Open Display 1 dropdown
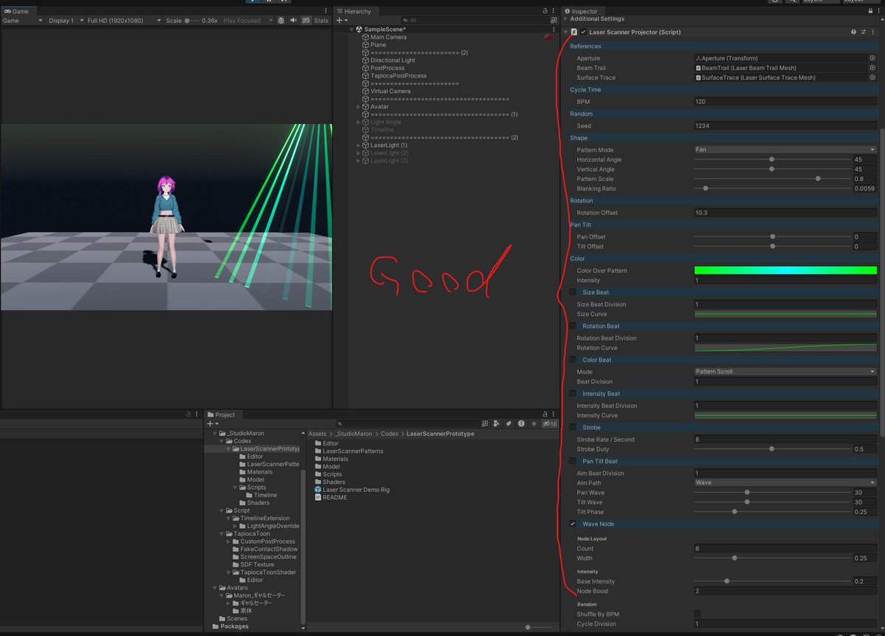The height and width of the screenshot is (636, 885). coord(66,21)
